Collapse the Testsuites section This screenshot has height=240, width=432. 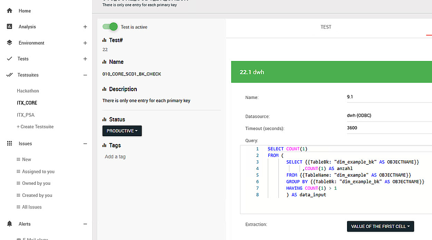[85, 75]
